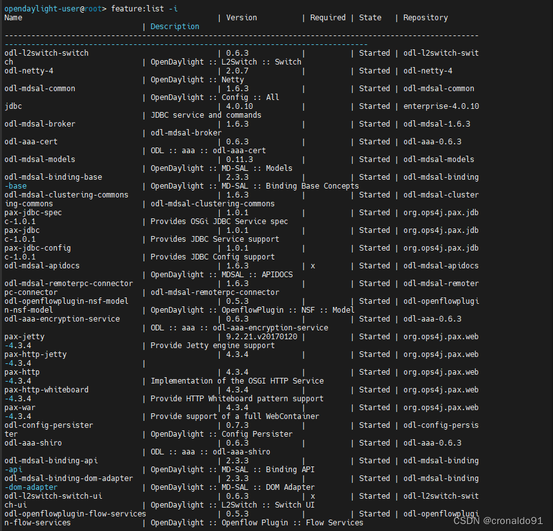
Task: Click version '0.11.3' of odl-mdsal-models
Action: click(239, 159)
